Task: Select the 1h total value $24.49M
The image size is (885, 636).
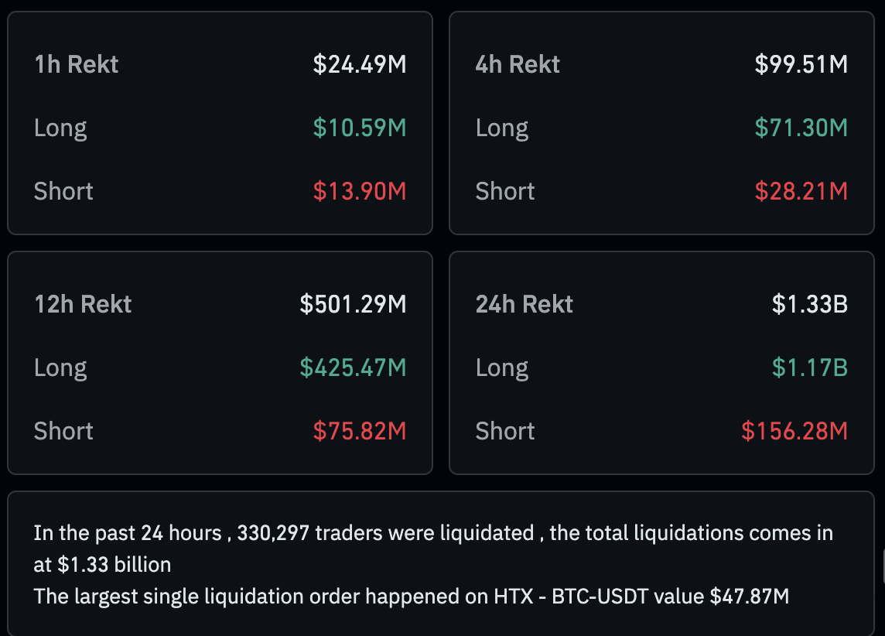Action: click(360, 64)
